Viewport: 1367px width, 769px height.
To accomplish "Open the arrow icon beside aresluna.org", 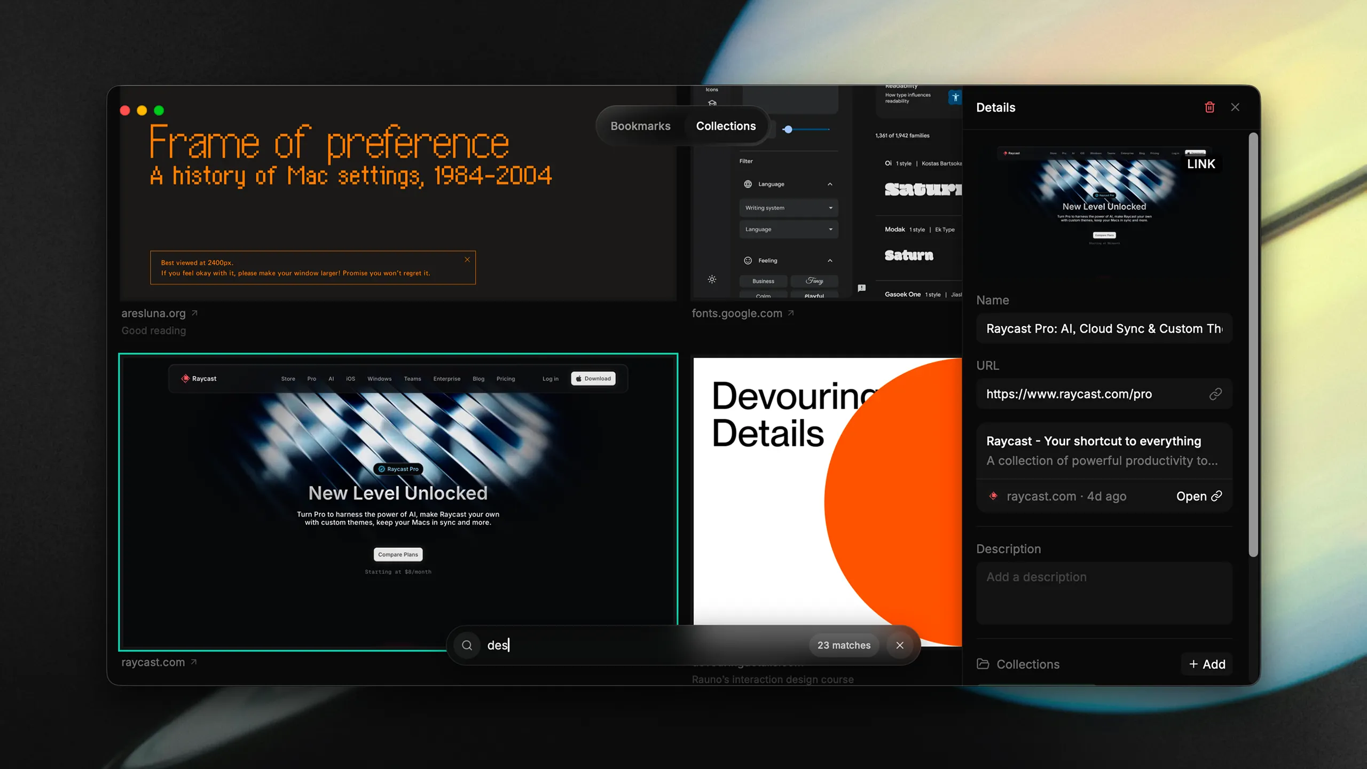I will [x=195, y=313].
